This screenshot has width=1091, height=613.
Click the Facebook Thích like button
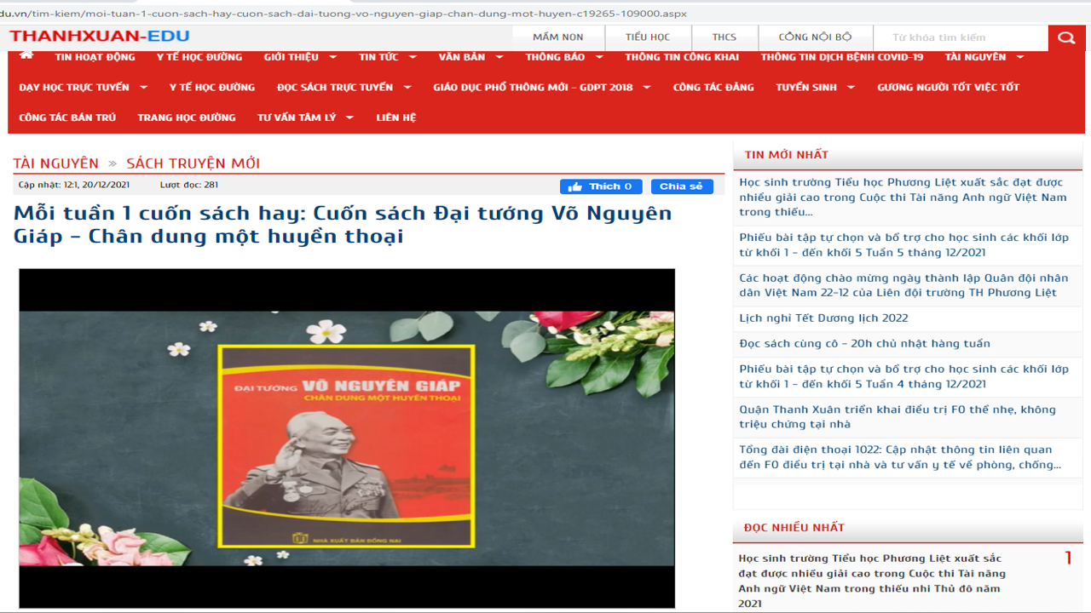click(601, 186)
